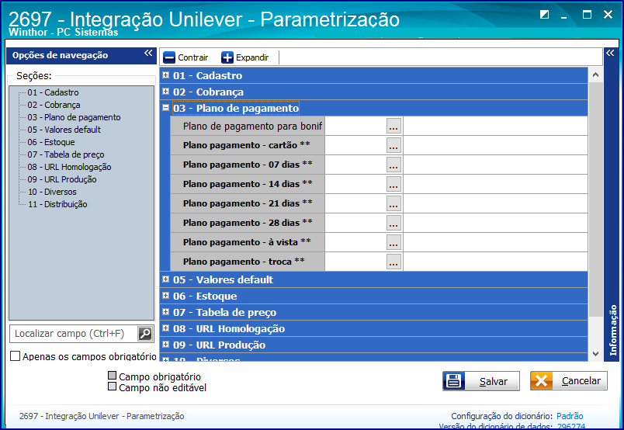This screenshot has width=624, height=430.
Task: Click the vertical Informação panel label
Action: [x=613, y=330]
